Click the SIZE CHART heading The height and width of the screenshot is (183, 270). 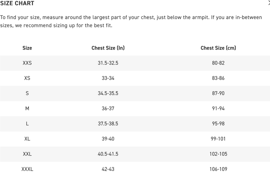[x=17, y=3]
